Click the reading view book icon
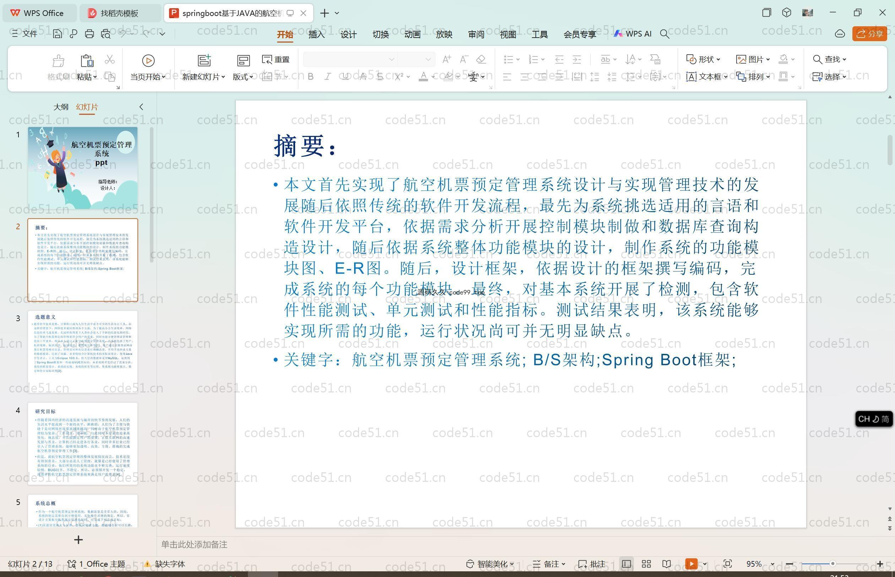Screen dimensions: 895x577 (666, 564)
